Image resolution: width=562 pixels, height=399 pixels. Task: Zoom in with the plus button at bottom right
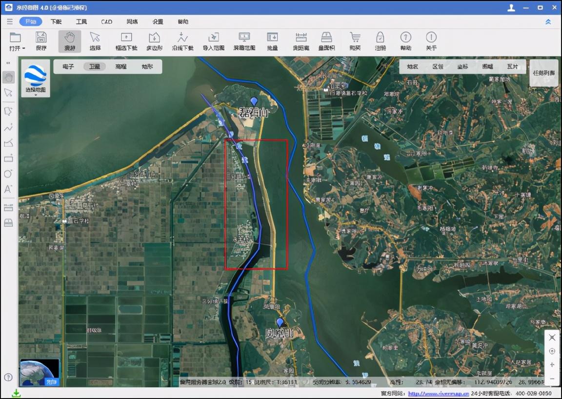(552, 364)
